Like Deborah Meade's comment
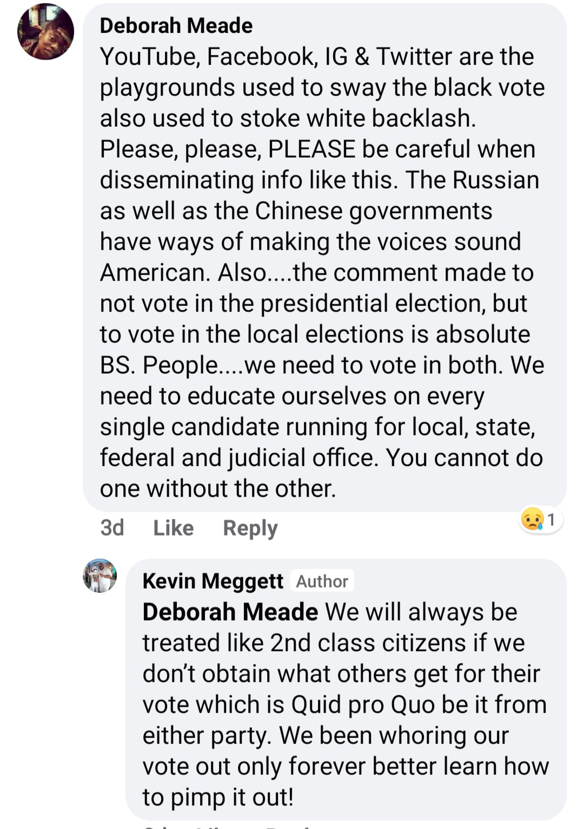 click(173, 527)
